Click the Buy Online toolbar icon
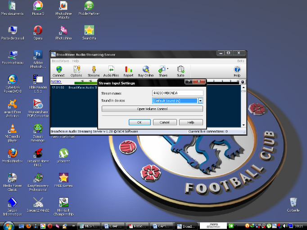The width and height of the screenshot is (307, 230). [145, 71]
